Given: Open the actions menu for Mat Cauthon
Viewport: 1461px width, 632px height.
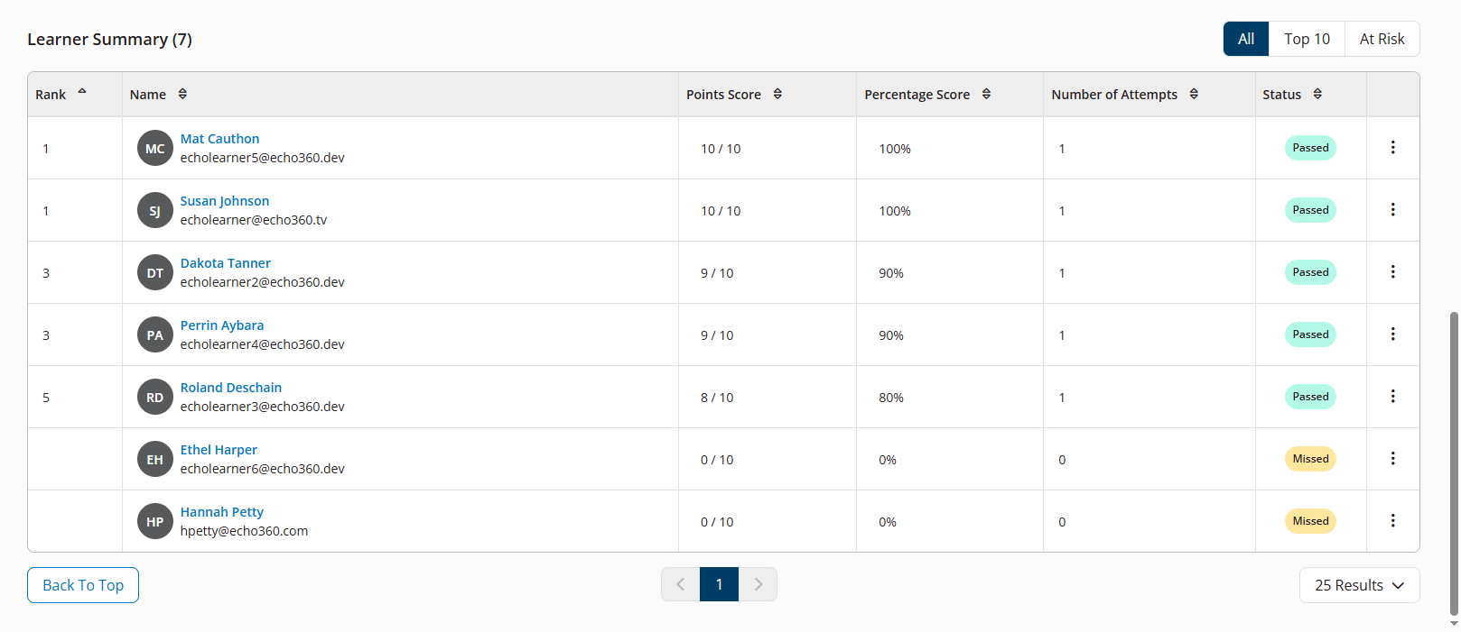Looking at the screenshot, I should [1392, 147].
